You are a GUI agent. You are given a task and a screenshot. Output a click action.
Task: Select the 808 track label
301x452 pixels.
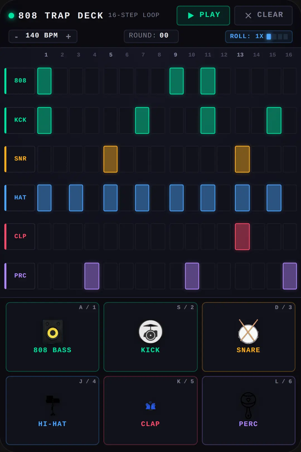coord(20,81)
